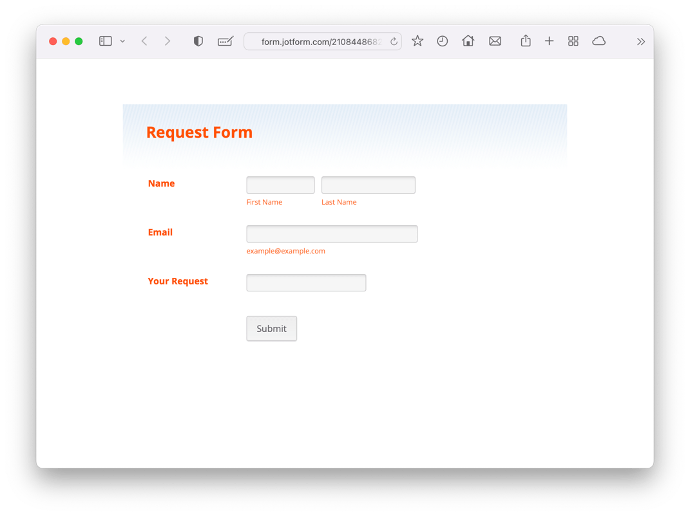
Task: Maximize the window with the green button
Action: pyautogui.click(x=79, y=41)
